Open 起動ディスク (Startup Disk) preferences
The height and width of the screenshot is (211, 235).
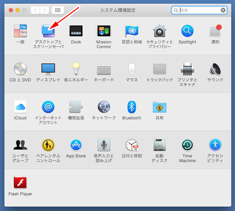click(159, 145)
